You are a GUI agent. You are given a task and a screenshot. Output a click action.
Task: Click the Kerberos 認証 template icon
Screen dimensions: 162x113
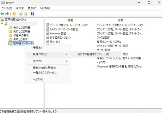tap(48, 33)
